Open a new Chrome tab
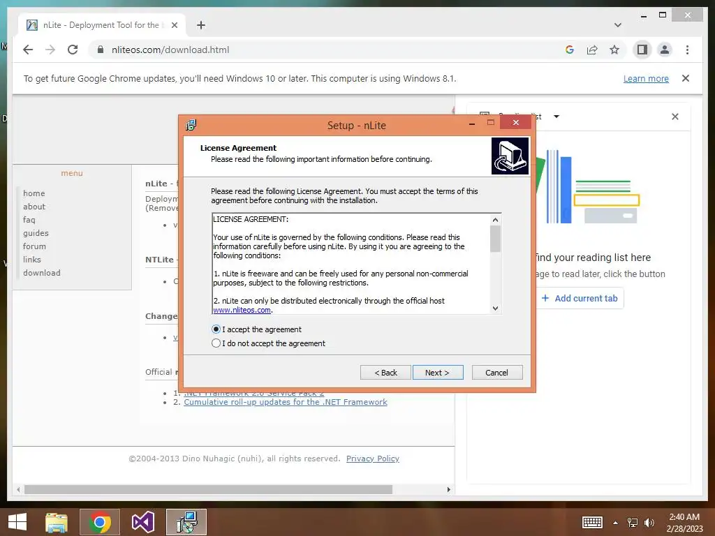Viewport: 715px width, 536px height. pyautogui.click(x=201, y=25)
